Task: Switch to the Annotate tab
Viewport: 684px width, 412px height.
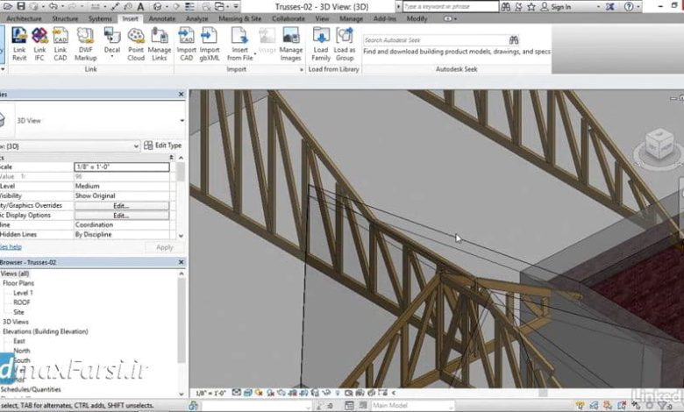Action: coord(161,18)
